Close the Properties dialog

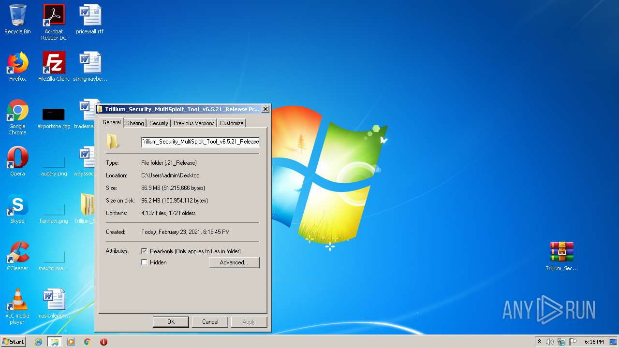click(265, 109)
